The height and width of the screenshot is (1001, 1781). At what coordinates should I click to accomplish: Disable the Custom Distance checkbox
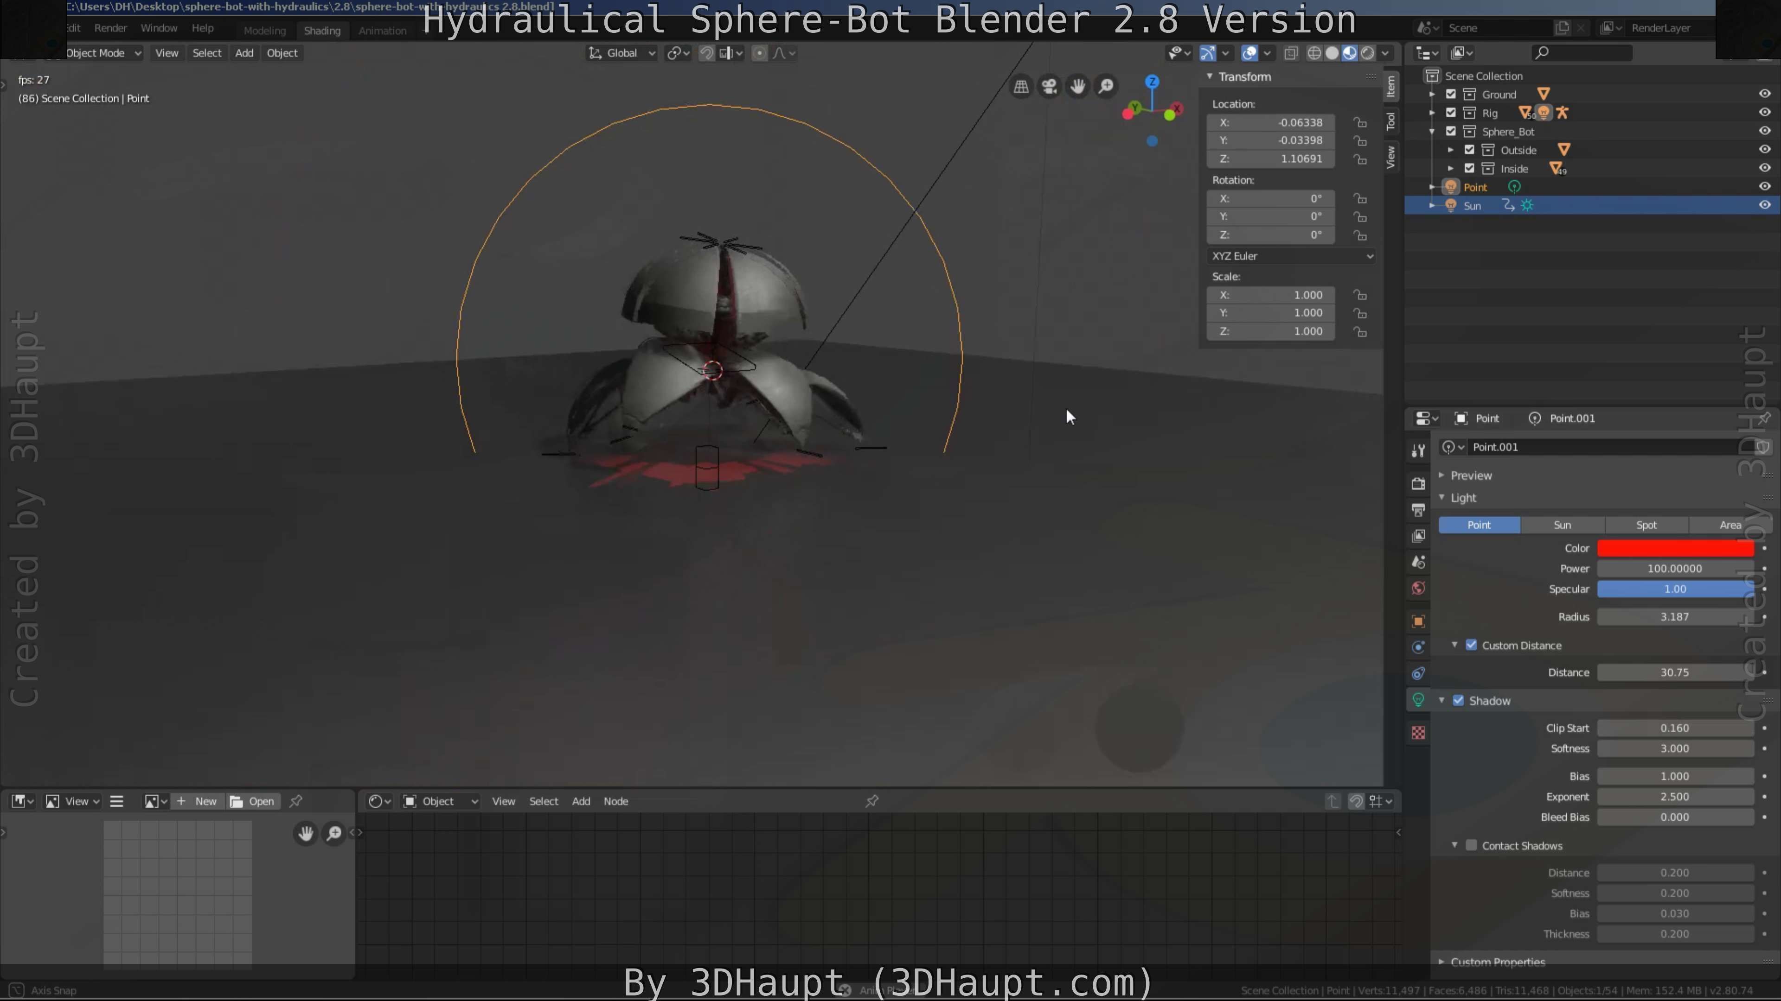point(1471,645)
